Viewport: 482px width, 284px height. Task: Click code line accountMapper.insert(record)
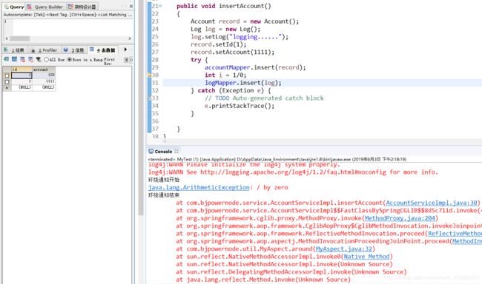pos(255,67)
